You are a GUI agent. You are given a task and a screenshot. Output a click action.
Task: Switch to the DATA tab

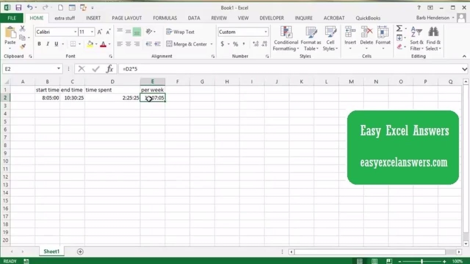194,18
